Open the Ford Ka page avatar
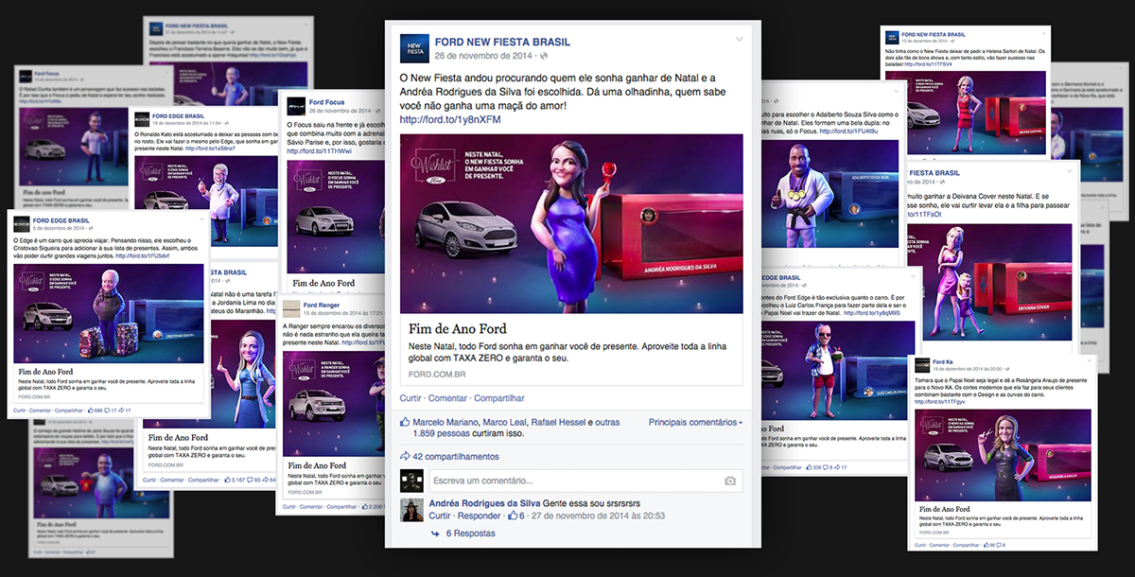The height and width of the screenshot is (577, 1135). pyautogui.click(x=921, y=366)
